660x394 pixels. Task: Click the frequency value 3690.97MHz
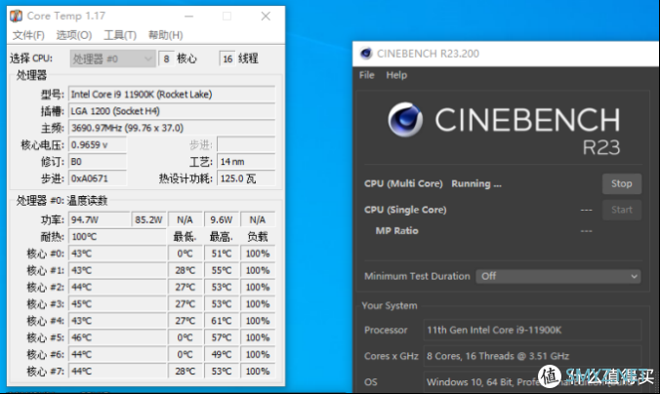tap(172, 128)
